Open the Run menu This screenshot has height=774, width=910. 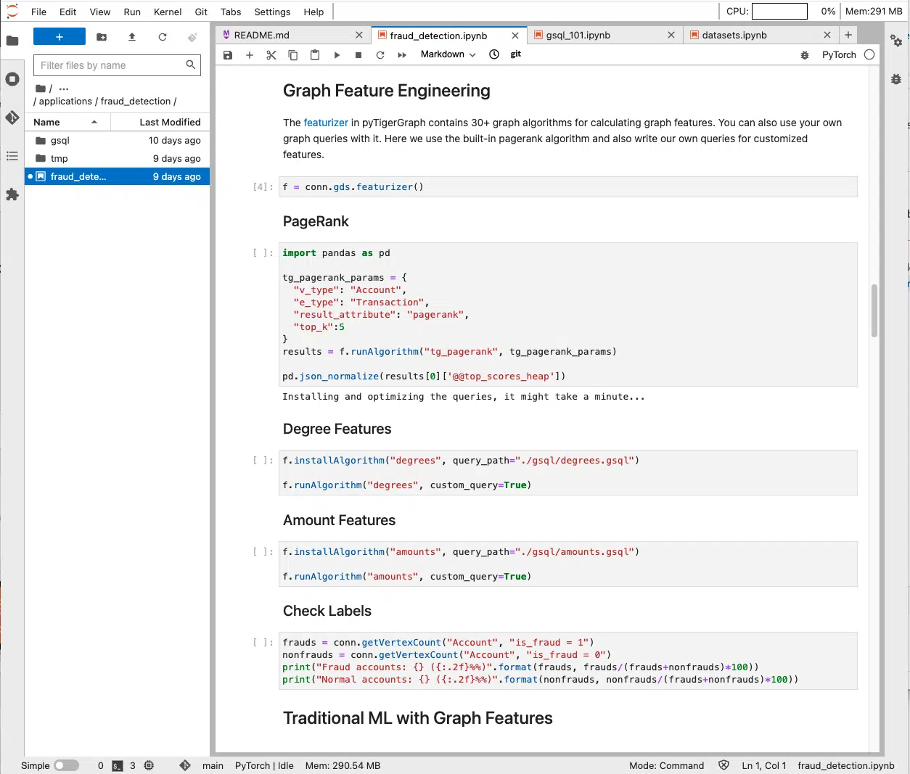point(132,12)
